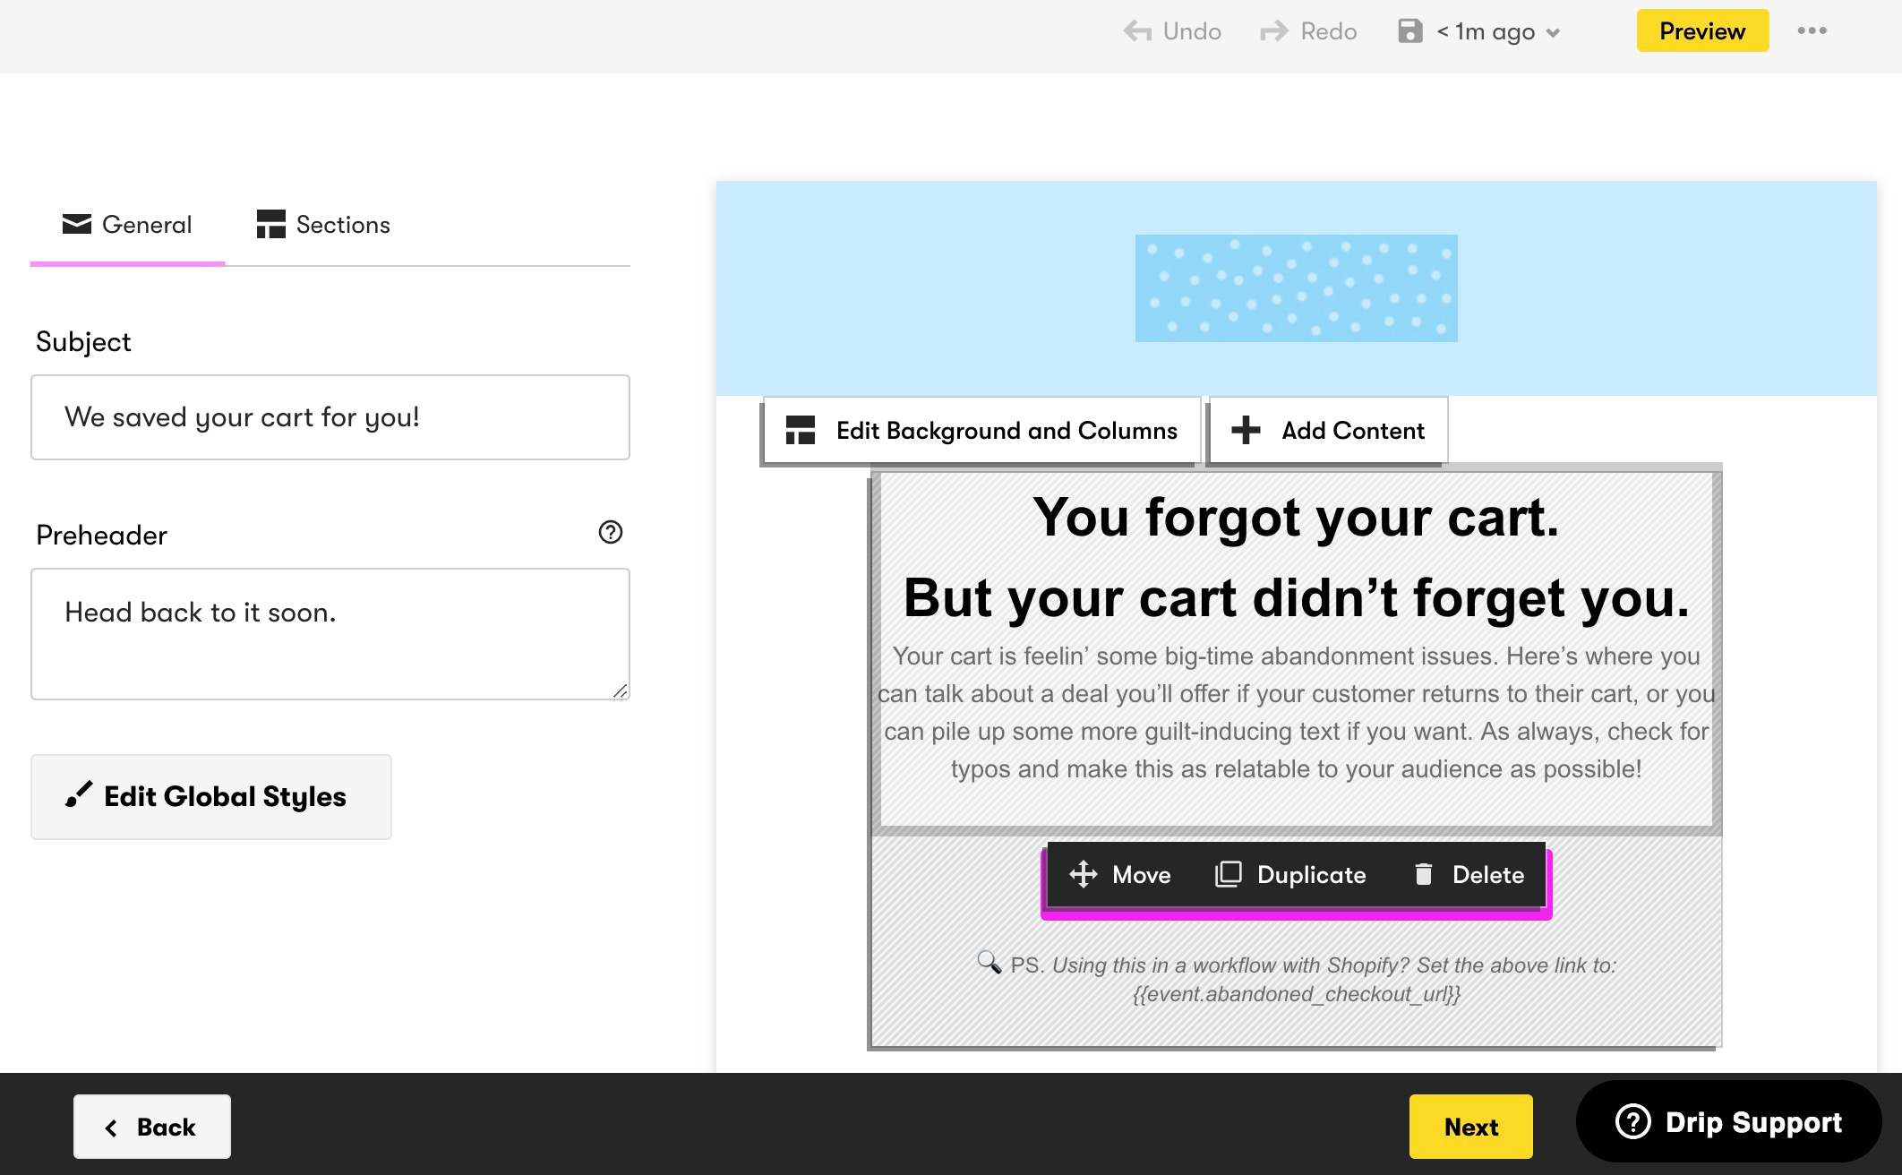
Task: Click the Delete trash icon
Action: [1423, 874]
